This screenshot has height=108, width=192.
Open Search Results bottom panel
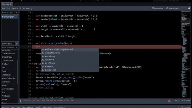(x=28, y=107)
